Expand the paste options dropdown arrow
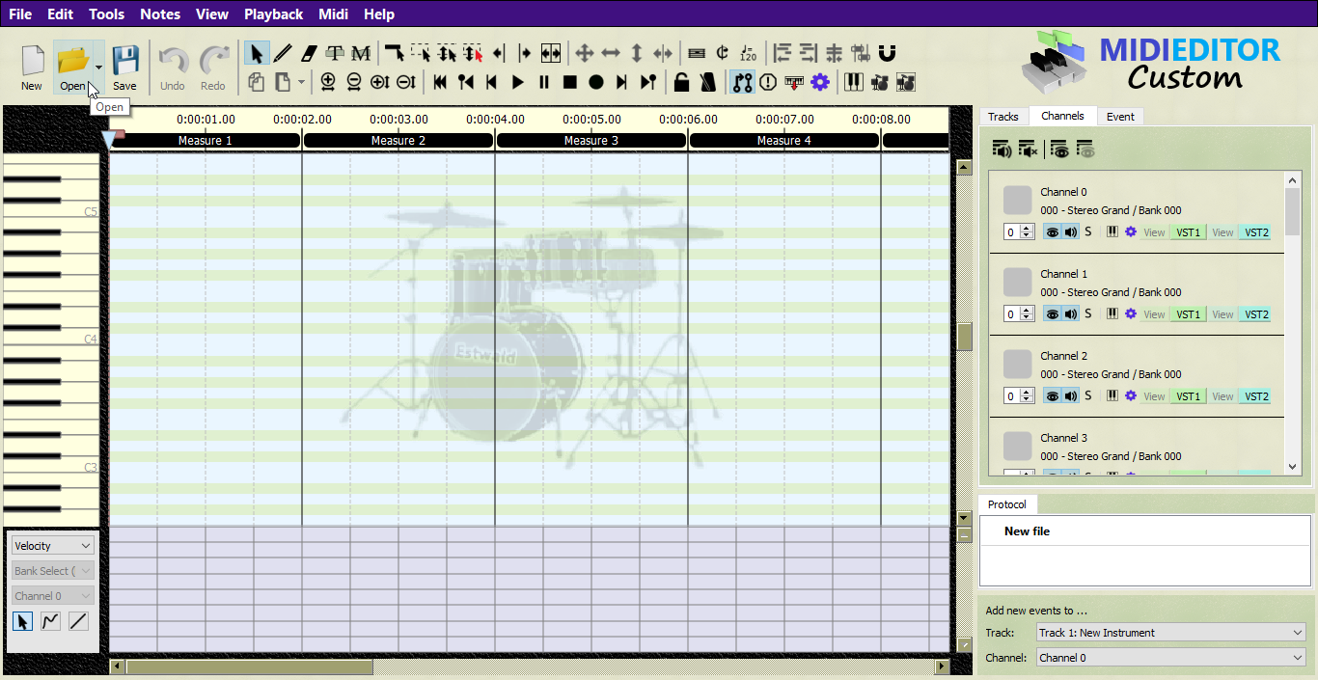The height and width of the screenshot is (680, 1318). point(301,82)
